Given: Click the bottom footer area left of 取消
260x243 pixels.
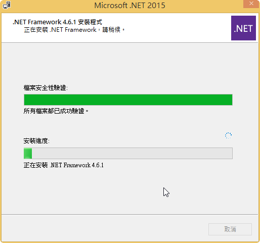Looking at the screenshot, I should coord(105,229).
